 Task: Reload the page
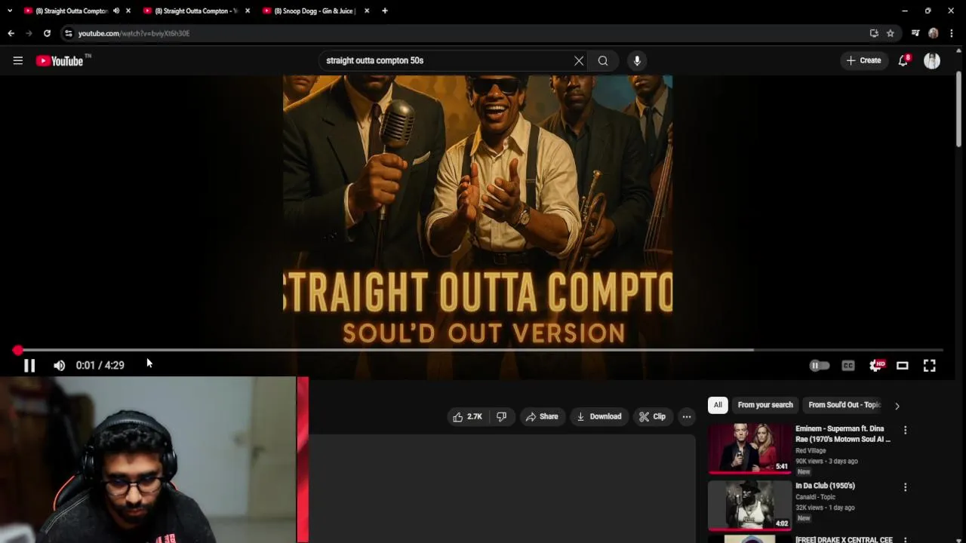(x=47, y=33)
